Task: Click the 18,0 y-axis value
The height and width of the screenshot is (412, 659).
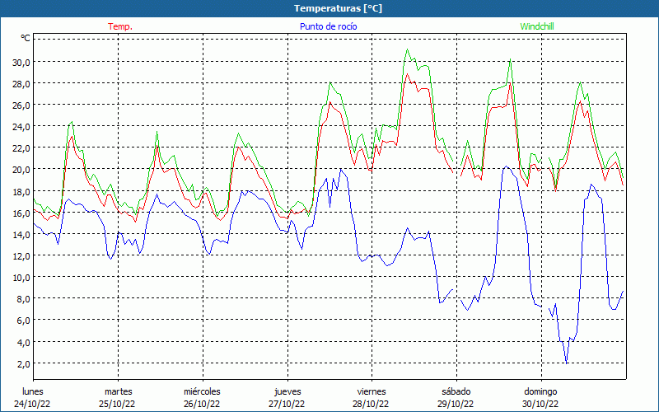Action: pos(22,191)
